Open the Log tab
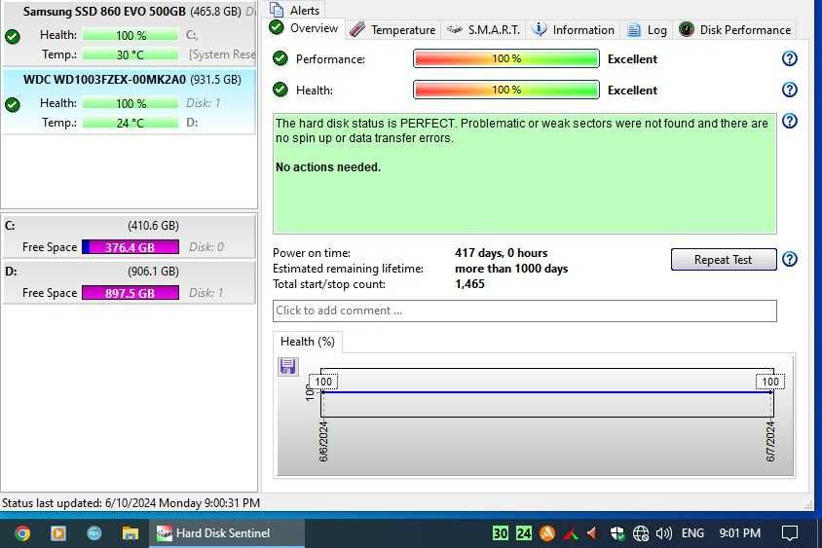The height and width of the screenshot is (548, 822). click(647, 30)
